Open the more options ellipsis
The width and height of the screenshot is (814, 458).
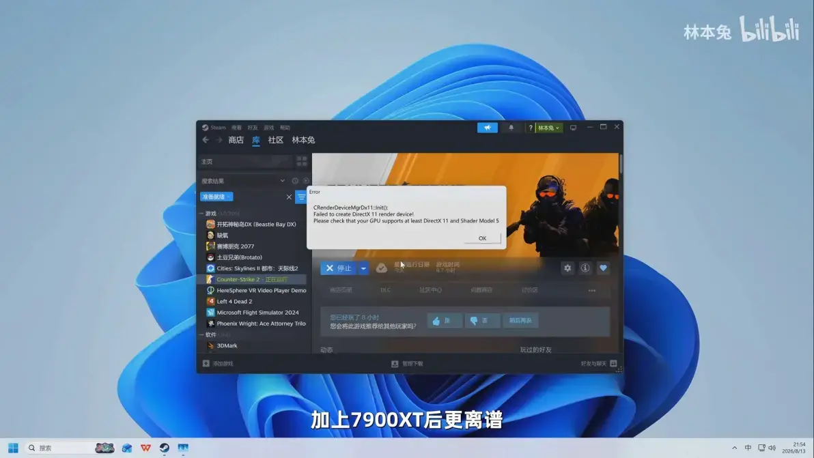coord(592,291)
